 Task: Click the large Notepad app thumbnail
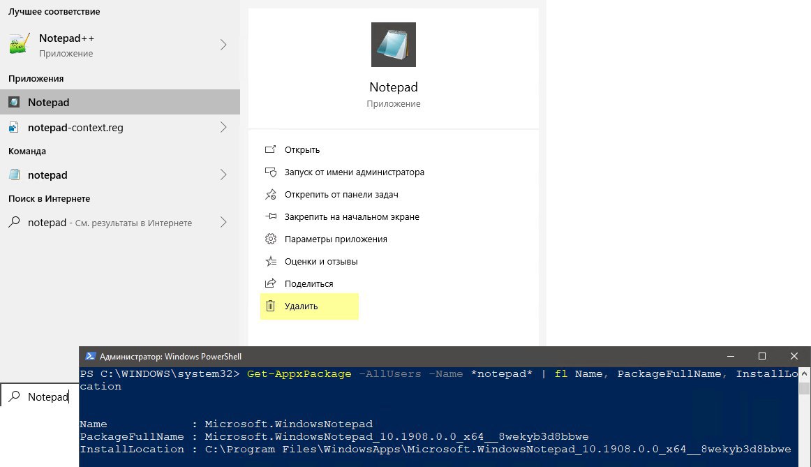[394, 45]
